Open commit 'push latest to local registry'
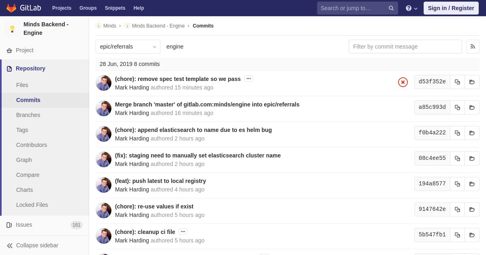The width and height of the screenshot is (486, 255). [161, 181]
